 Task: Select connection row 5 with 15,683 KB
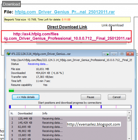(68, 135)
